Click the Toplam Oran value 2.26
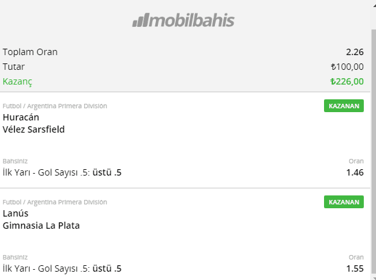 tap(355, 52)
